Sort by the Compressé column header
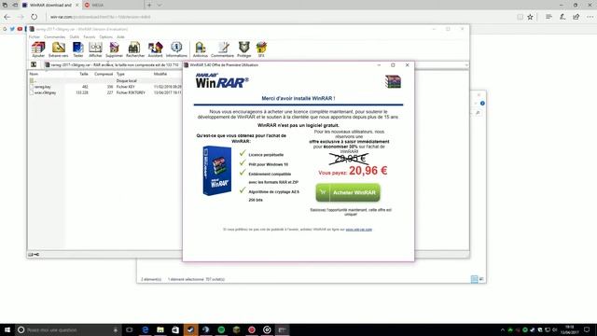 coord(104,74)
